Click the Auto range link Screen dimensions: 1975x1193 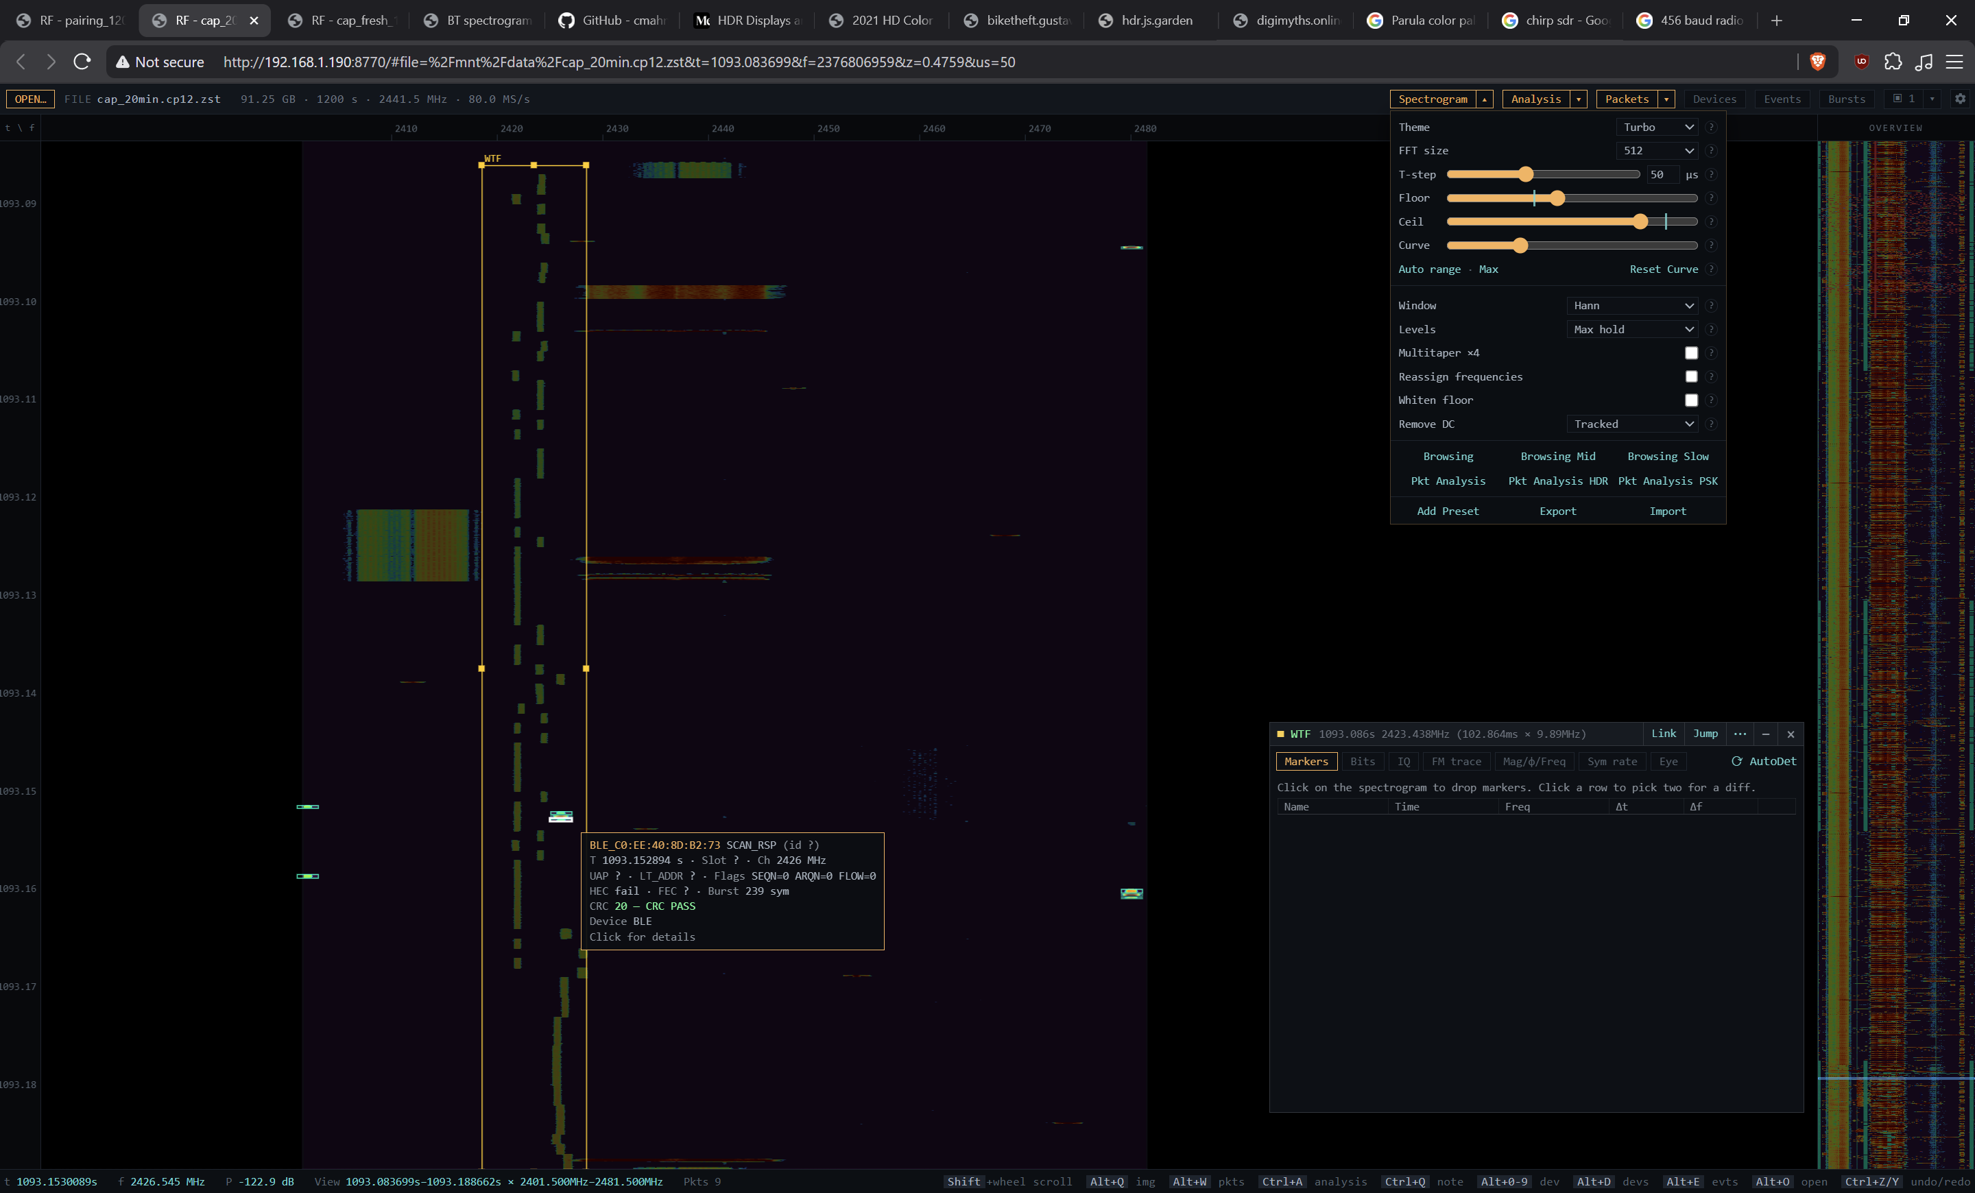click(1429, 269)
